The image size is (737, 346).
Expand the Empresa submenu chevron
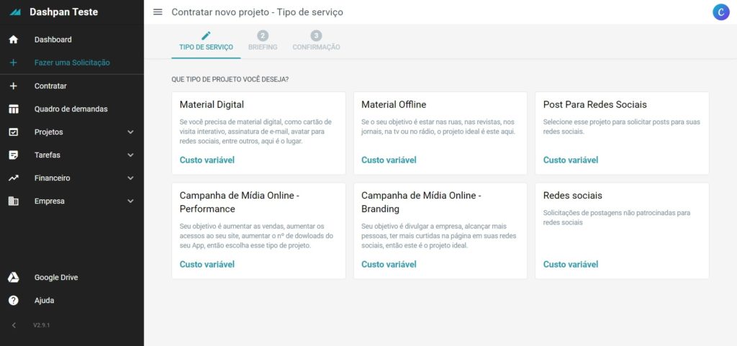tap(131, 201)
